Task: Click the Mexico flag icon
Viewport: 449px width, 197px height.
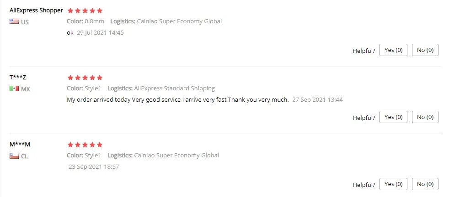Action: pos(14,89)
